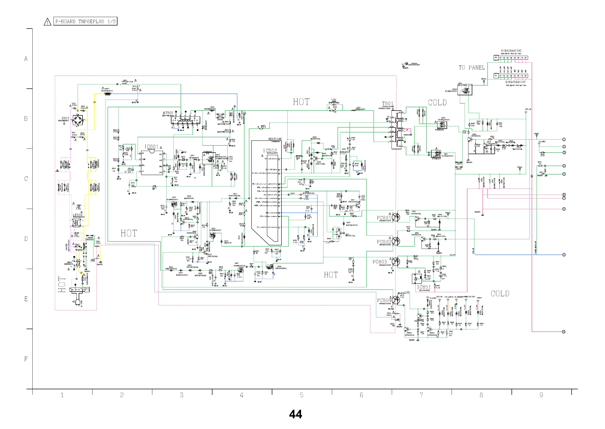The height and width of the screenshot is (429, 605).
Task: Click the T802 transformer symbol
Action: [185, 121]
